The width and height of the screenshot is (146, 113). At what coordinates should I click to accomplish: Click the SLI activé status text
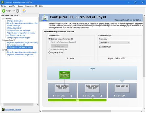70,58
